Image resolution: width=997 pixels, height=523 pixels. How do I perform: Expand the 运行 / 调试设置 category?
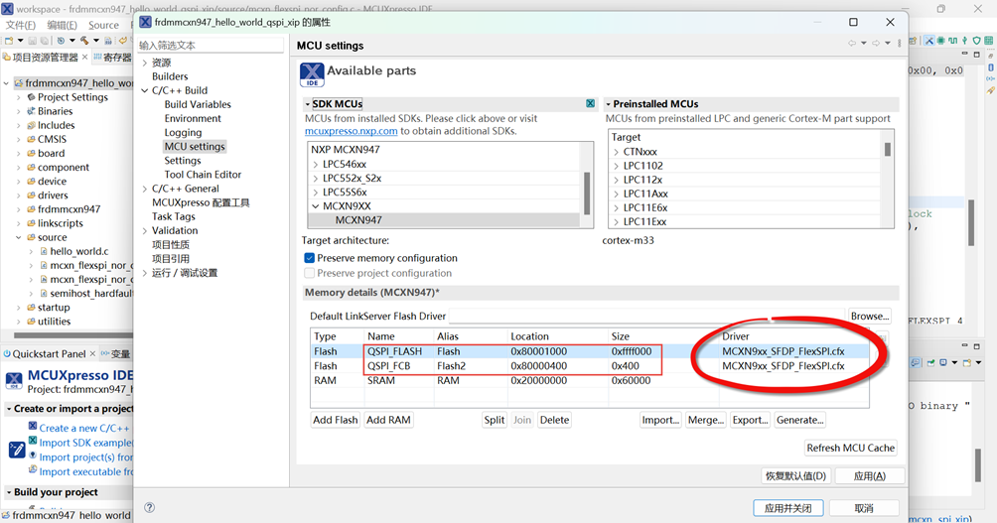(145, 273)
